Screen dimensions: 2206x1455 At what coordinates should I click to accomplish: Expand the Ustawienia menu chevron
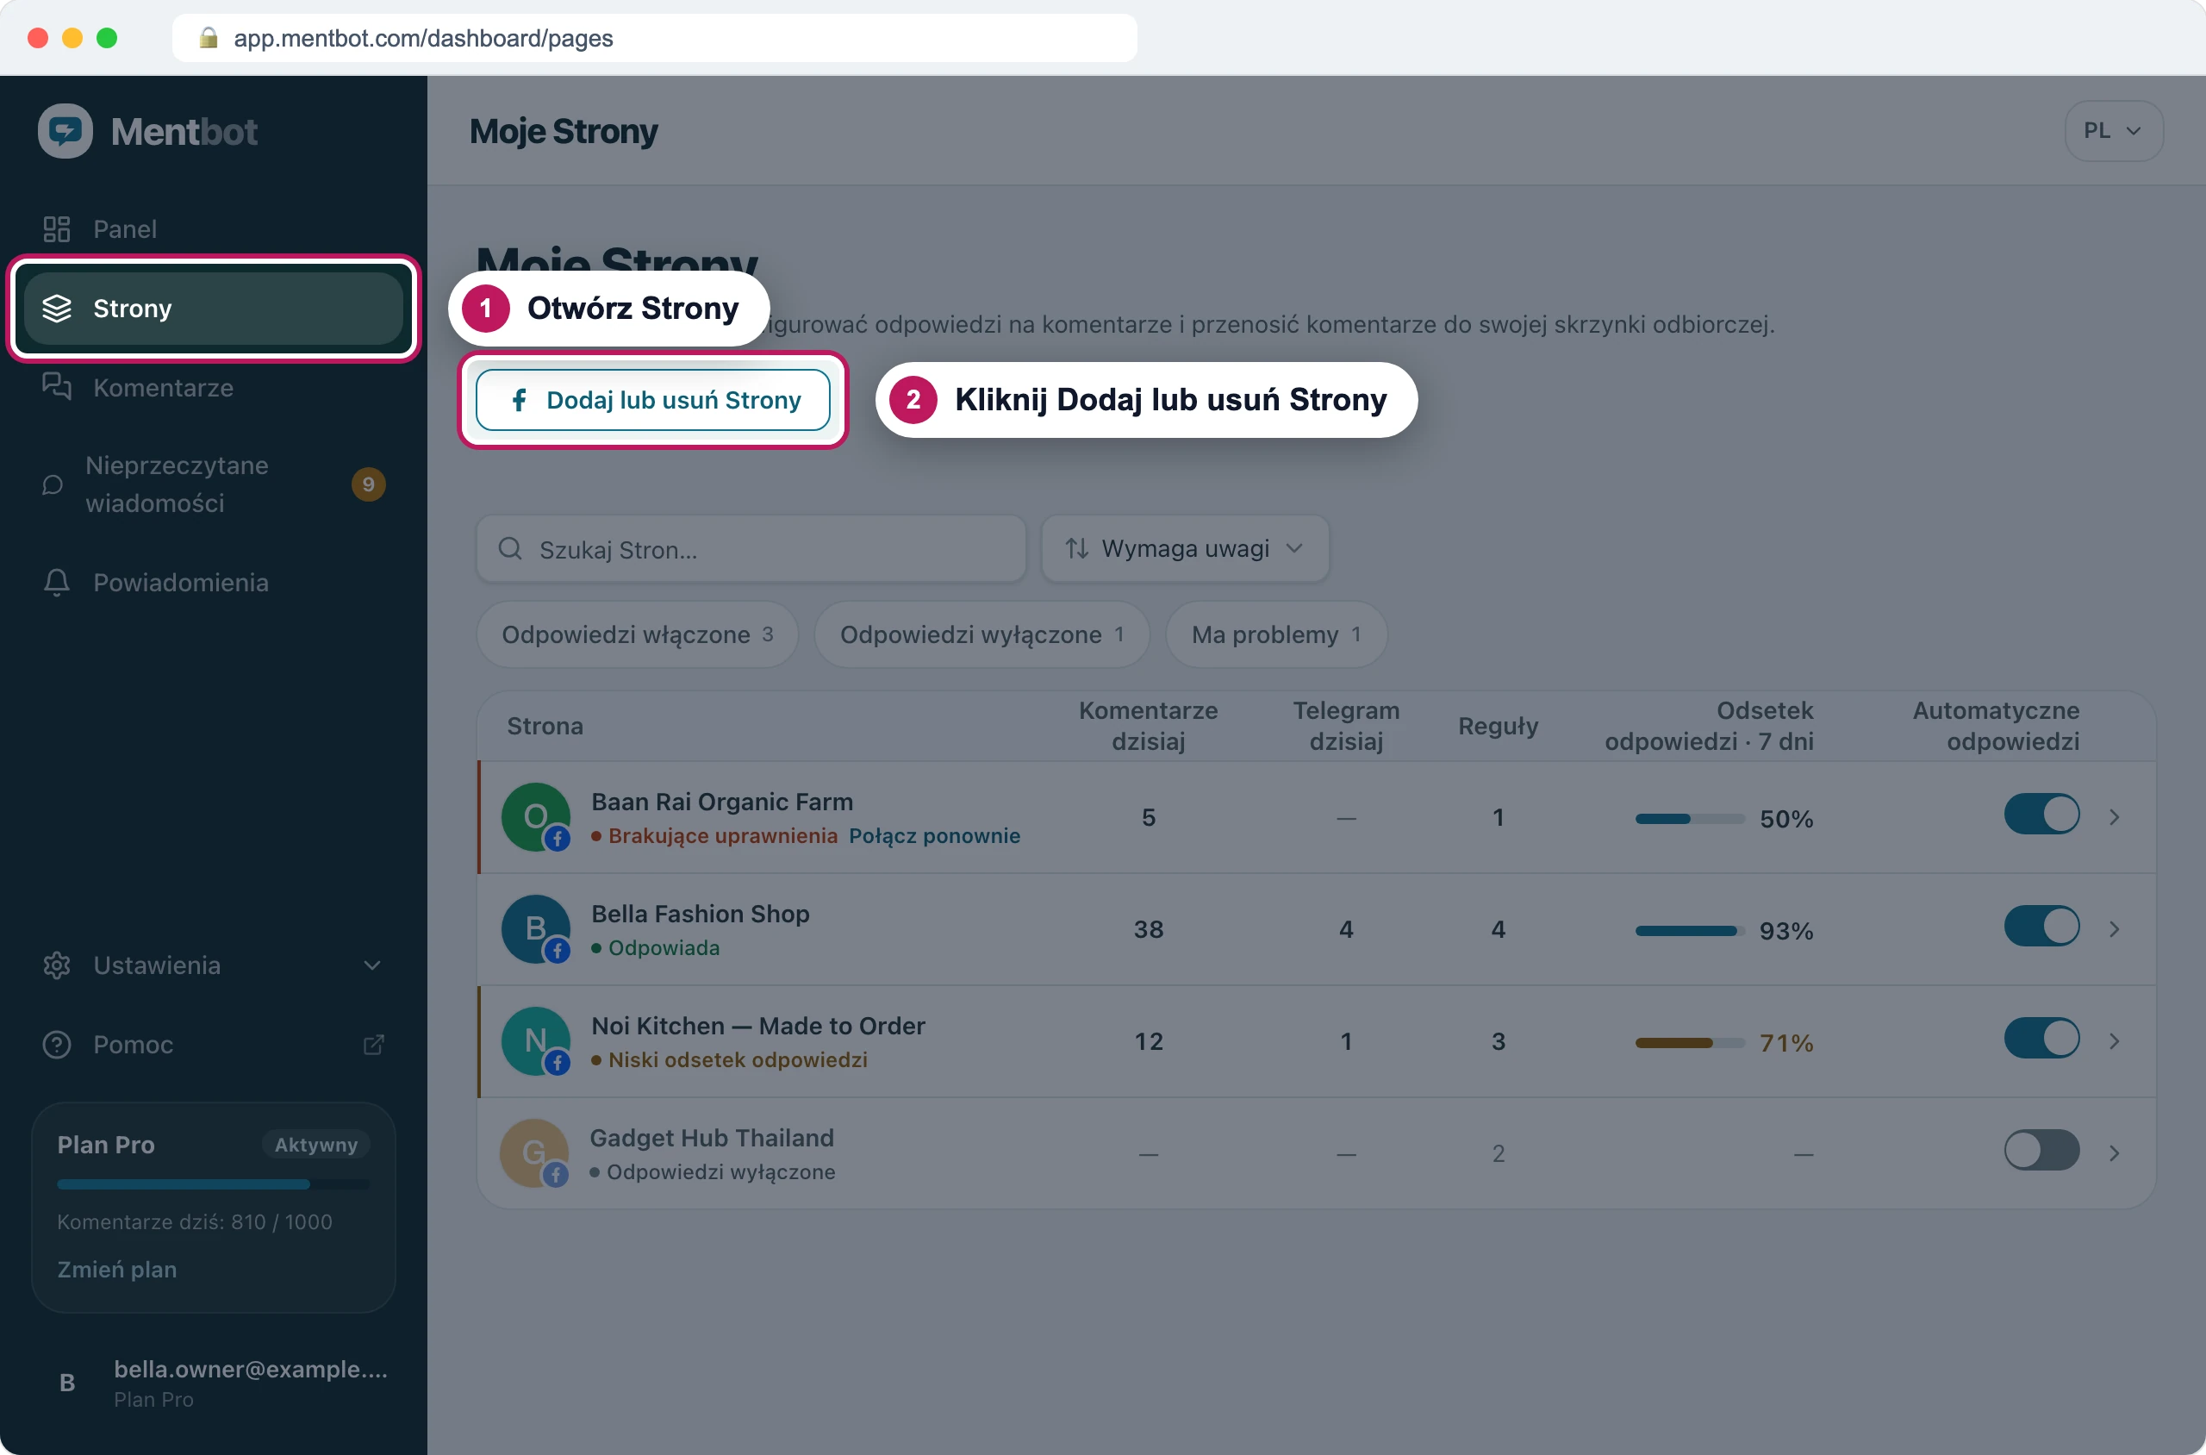tap(372, 966)
